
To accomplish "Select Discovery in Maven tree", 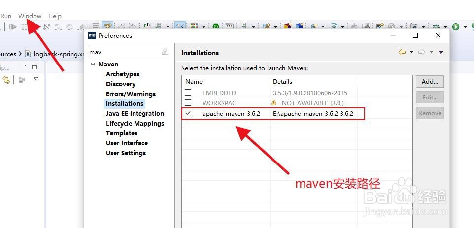I will (x=121, y=84).
